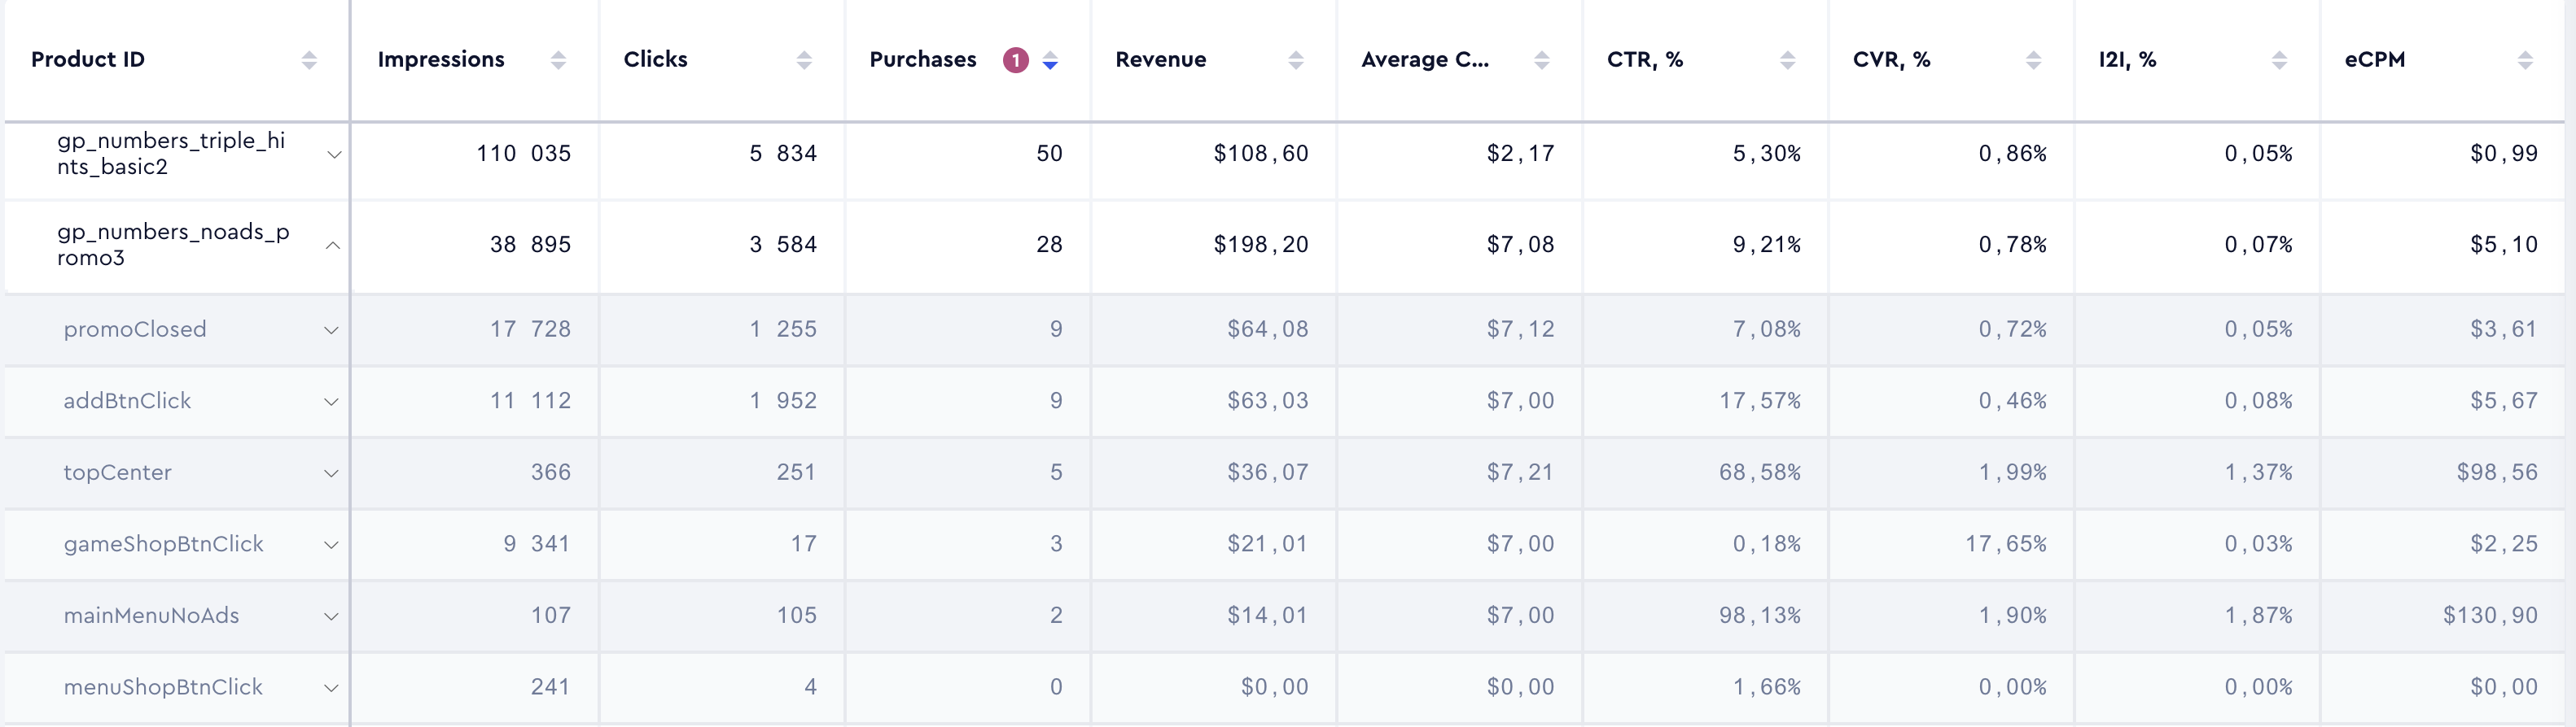Sort by I2I, % arrows
This screenshot has width=2576, height=727.
2280,60
